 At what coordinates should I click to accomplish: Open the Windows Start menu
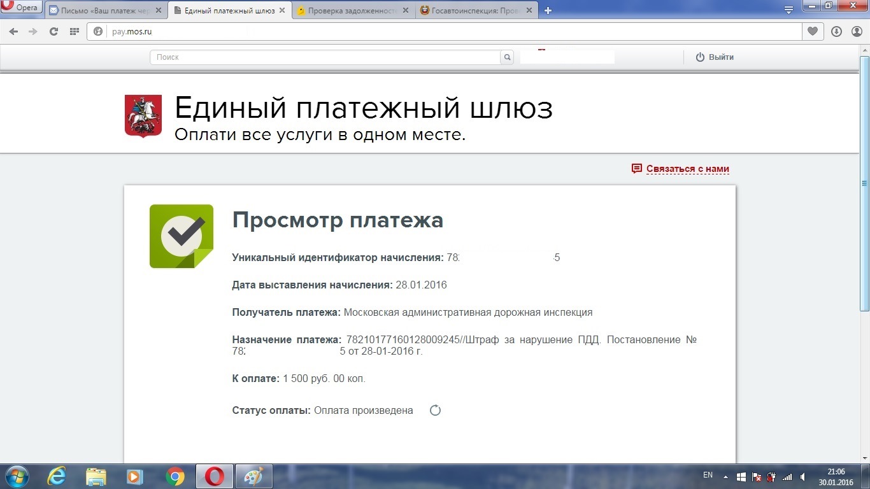[17, 476]
